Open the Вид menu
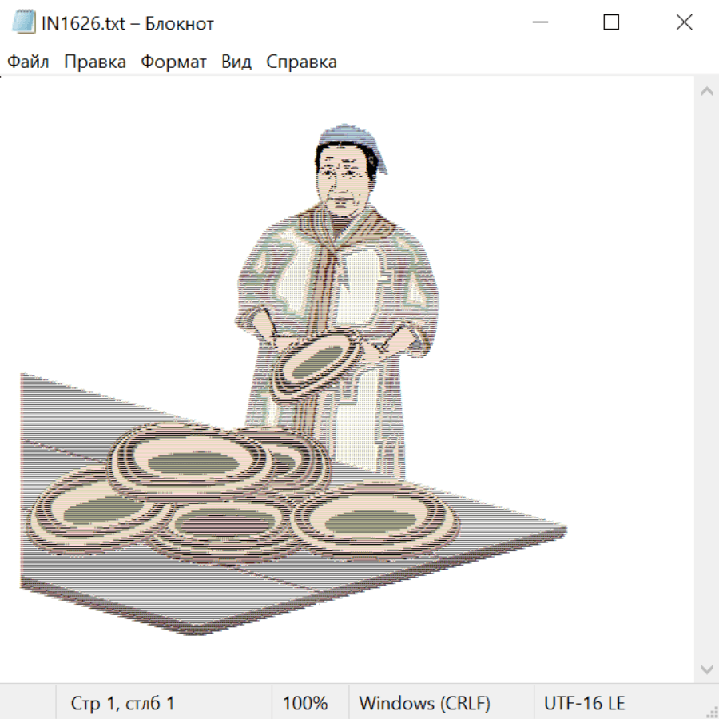719x719 pixels. tap(236, 62)
